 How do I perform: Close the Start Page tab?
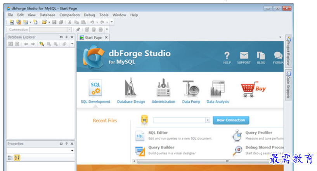point(106,37)
